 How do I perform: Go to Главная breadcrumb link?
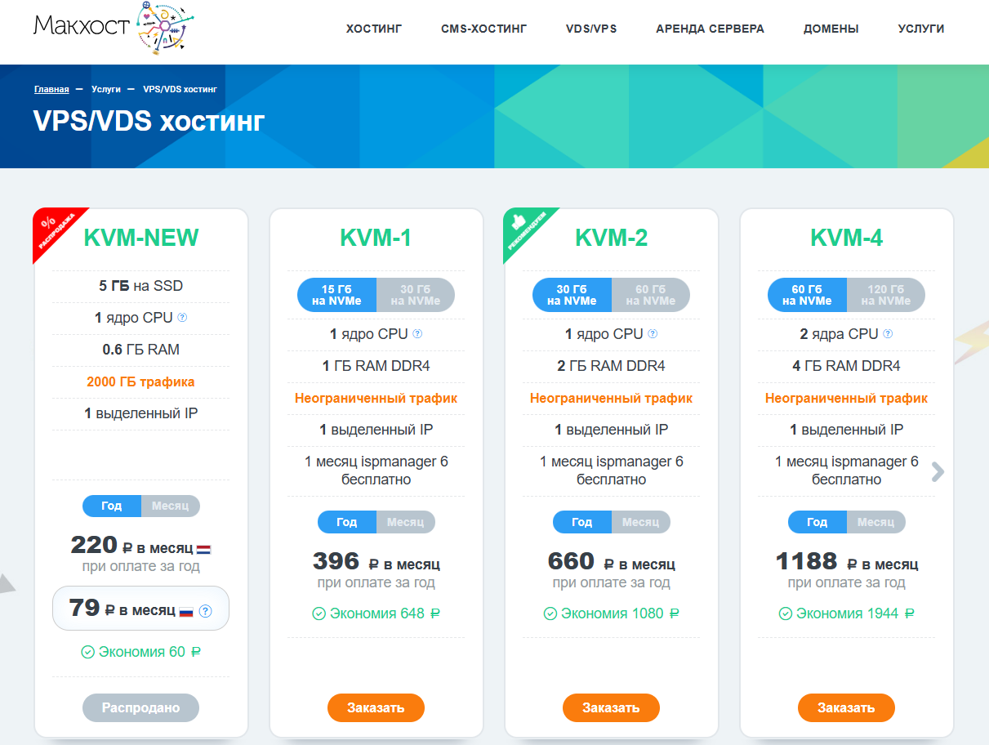[51, 89]
